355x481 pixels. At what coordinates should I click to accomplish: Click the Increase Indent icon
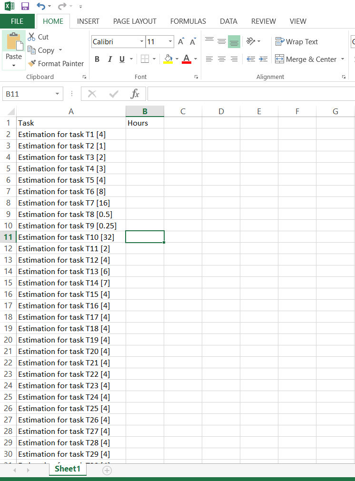tap(264, 59)
